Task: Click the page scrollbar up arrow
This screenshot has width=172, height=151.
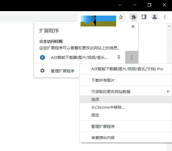Action: point(169,26)
